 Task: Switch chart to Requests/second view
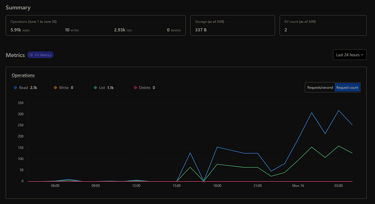click(x=320, y=88)
